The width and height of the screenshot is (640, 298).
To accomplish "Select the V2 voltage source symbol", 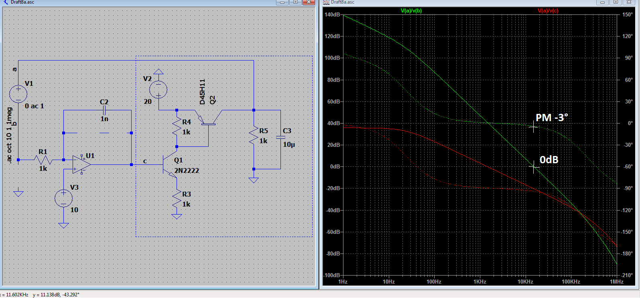I will [x=158, y=89].
